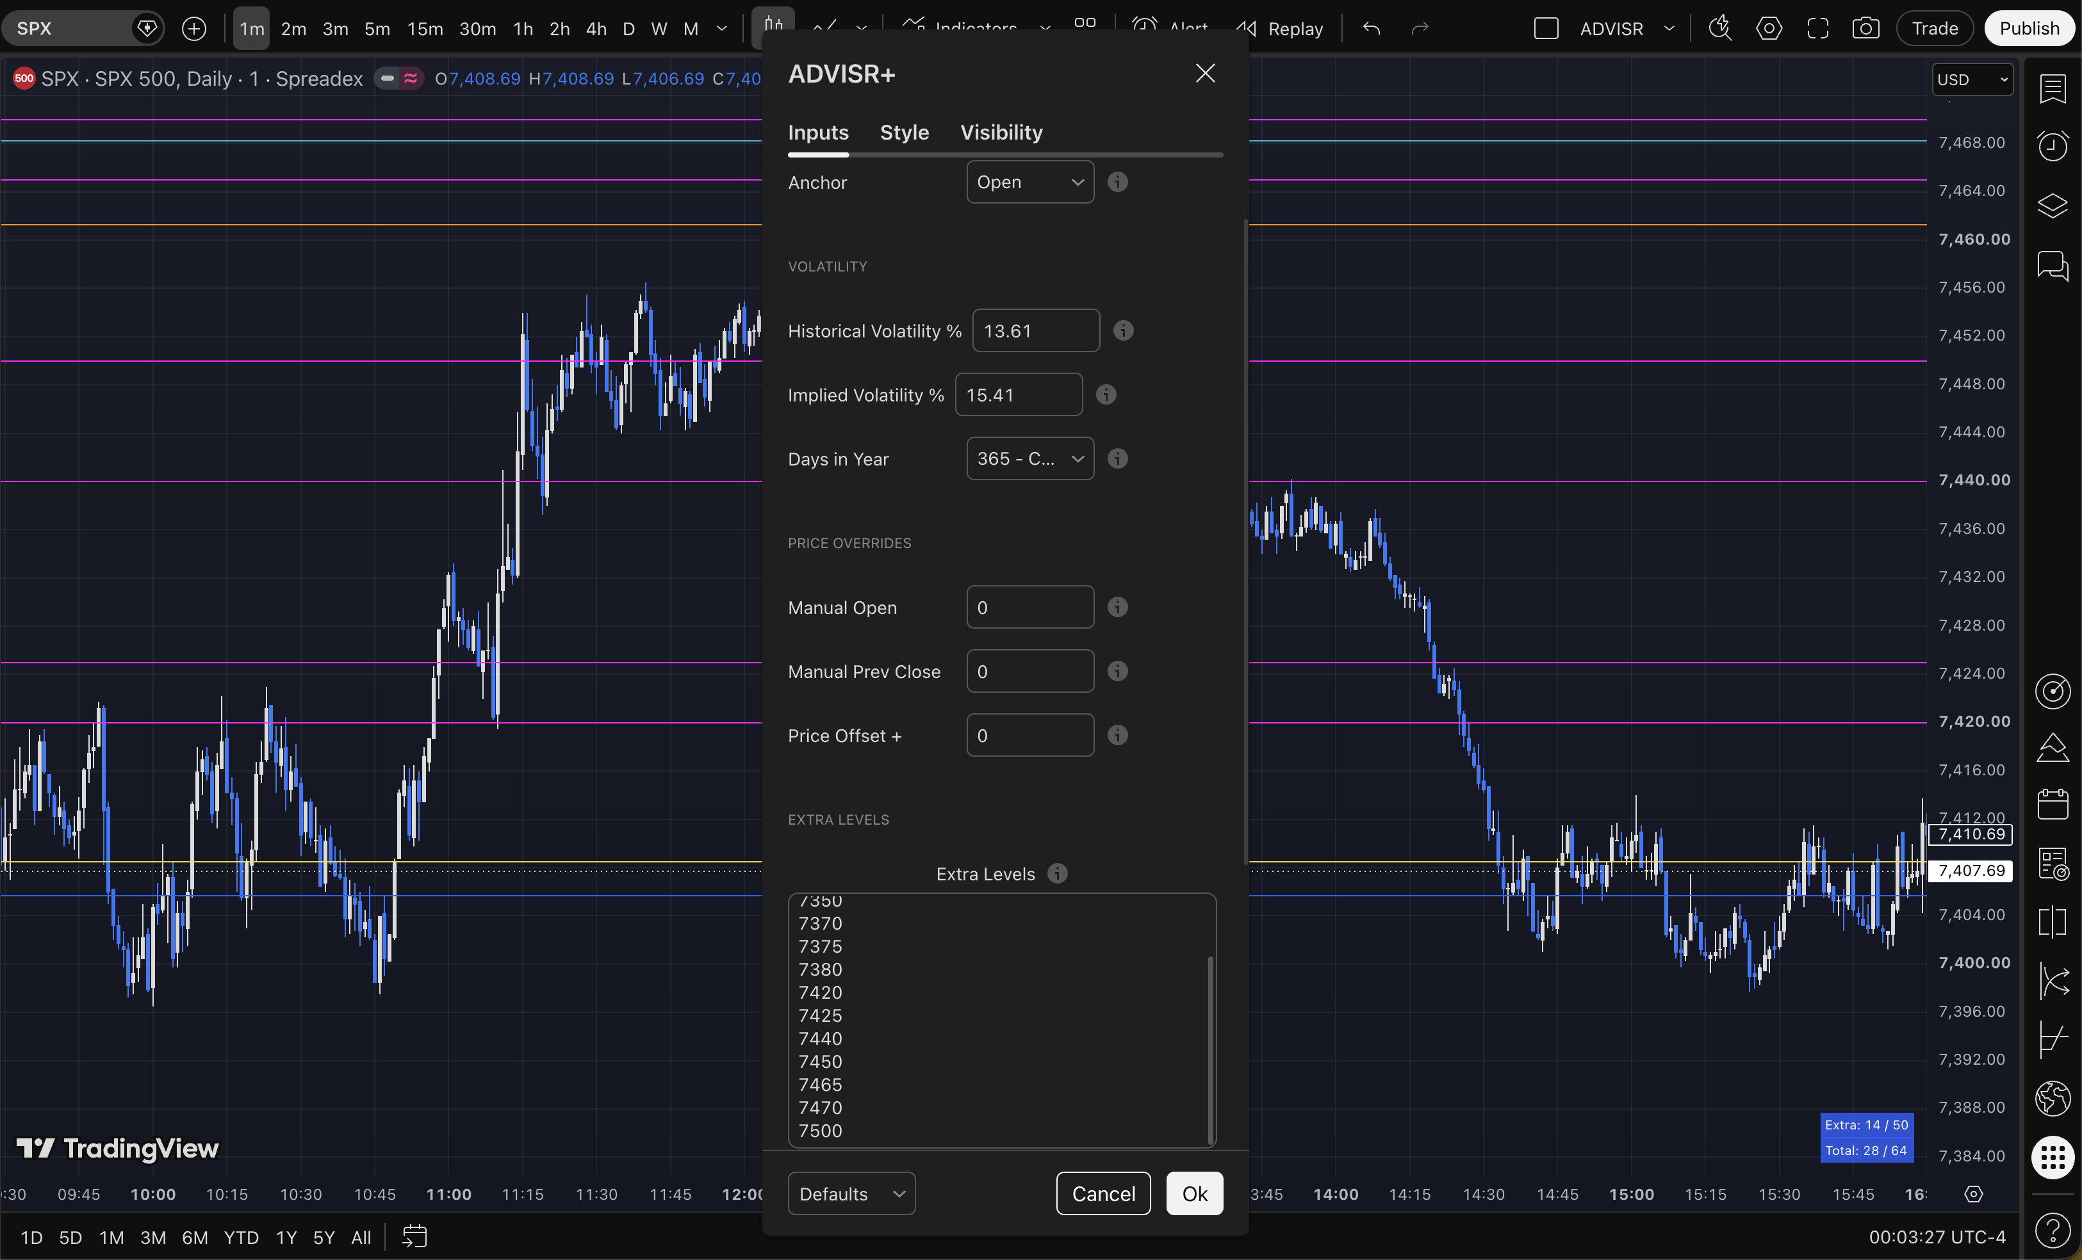Switch to the Visibility tab
Screen dimensions: 2082x1260
click(1001, 133)
